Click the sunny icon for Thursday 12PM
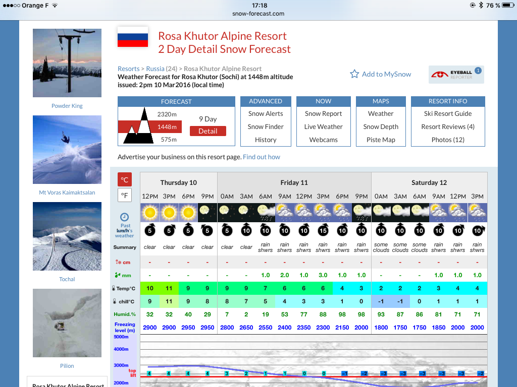The height and width of the screenshot is (387, 517). pyautogui.click(x=149, y=213)
